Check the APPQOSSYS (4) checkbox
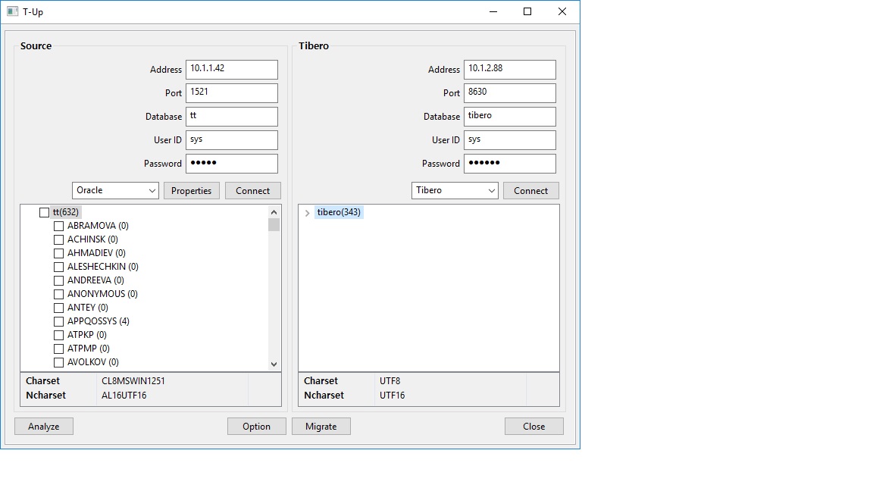873x491 pixels. coord(58,322)
